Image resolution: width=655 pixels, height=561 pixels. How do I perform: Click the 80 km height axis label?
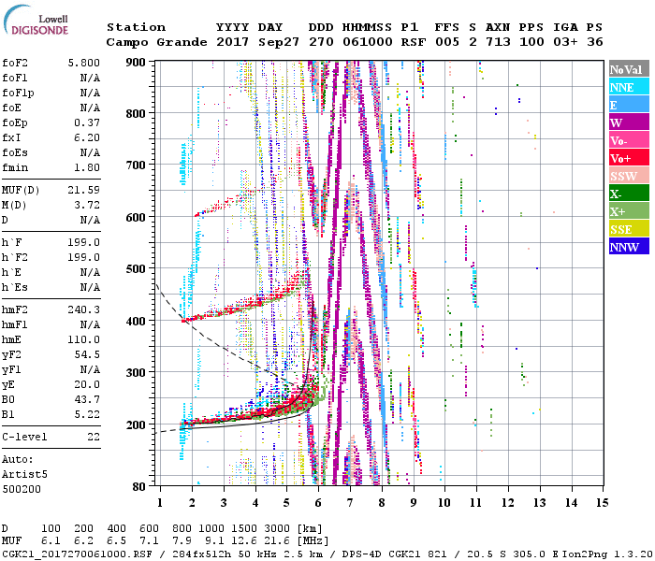click(139, 487)
